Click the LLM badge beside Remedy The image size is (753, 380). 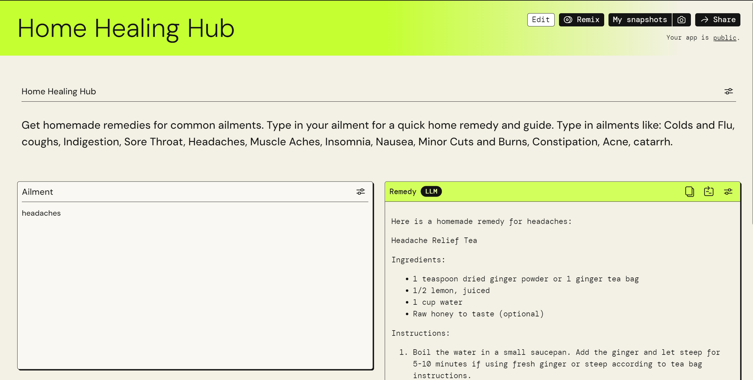tap(431, 191)
